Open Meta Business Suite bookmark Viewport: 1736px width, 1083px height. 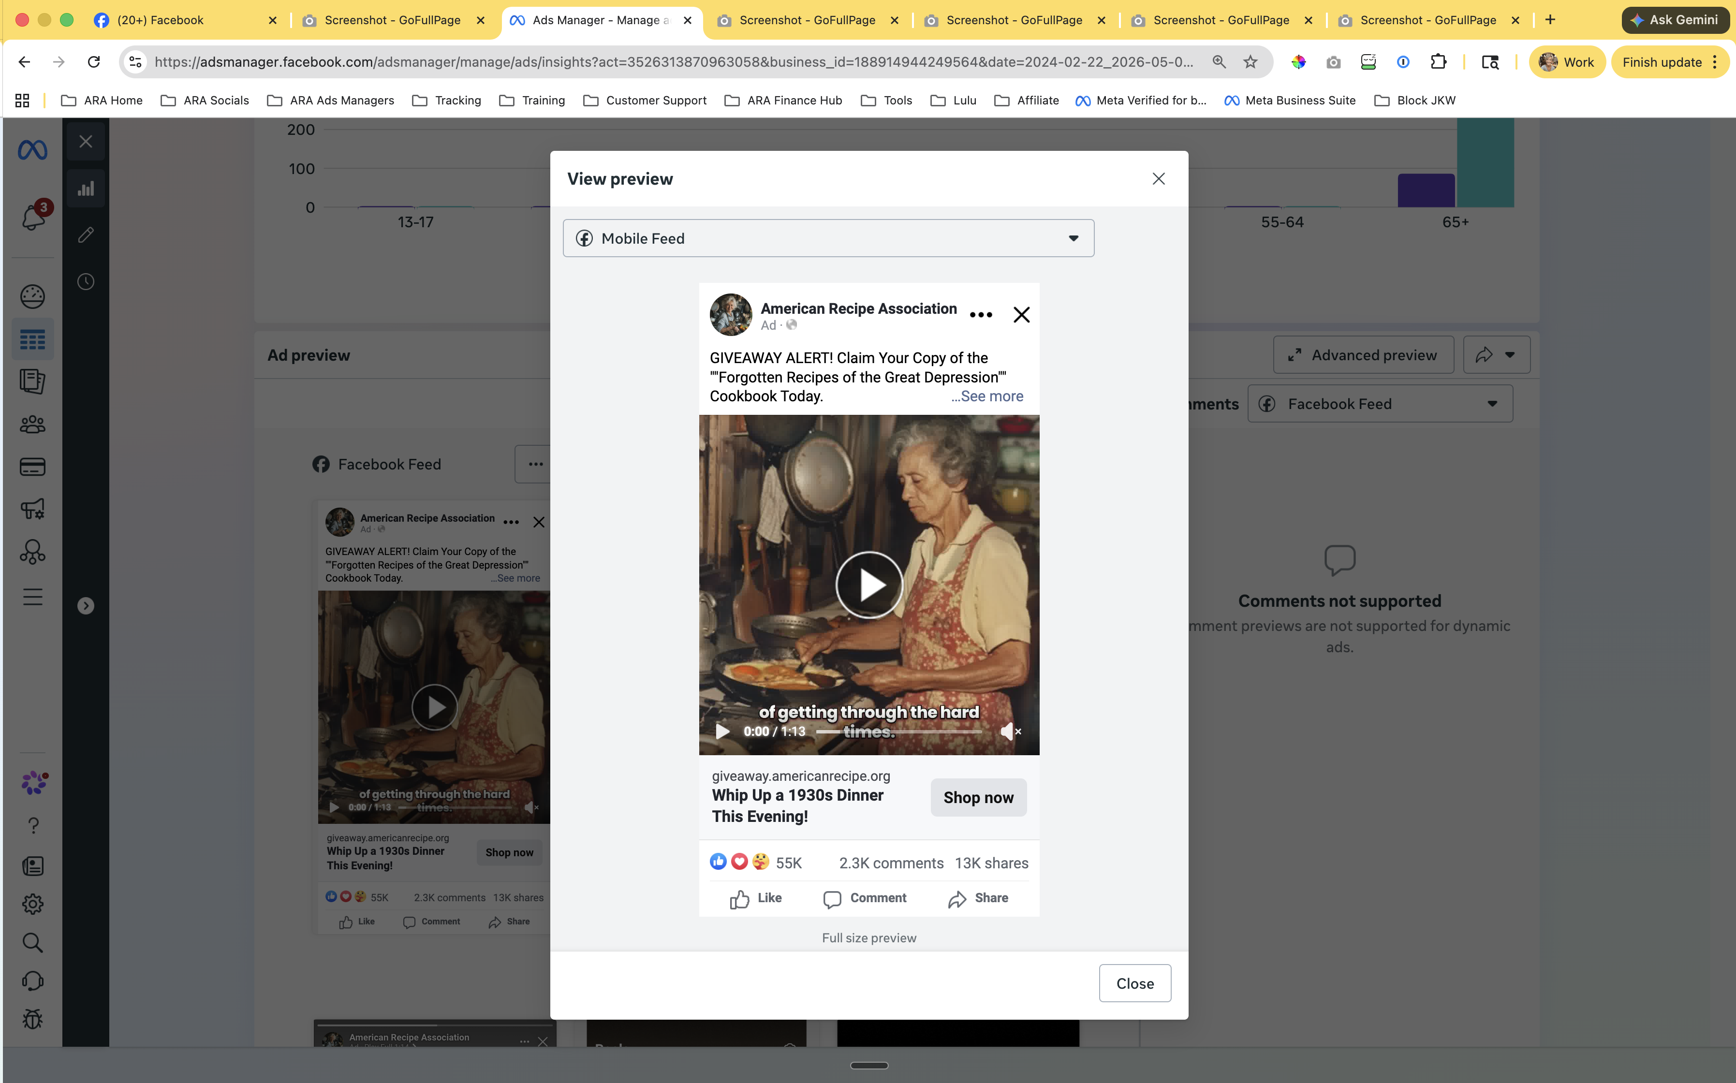1290,100
